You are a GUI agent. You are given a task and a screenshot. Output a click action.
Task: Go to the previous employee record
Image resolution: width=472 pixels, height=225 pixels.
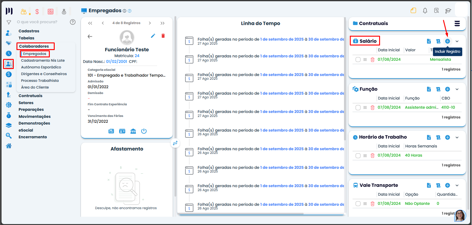tap(103, 23)
